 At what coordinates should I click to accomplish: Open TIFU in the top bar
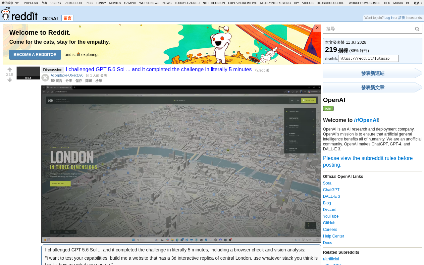tap(387, 3)
